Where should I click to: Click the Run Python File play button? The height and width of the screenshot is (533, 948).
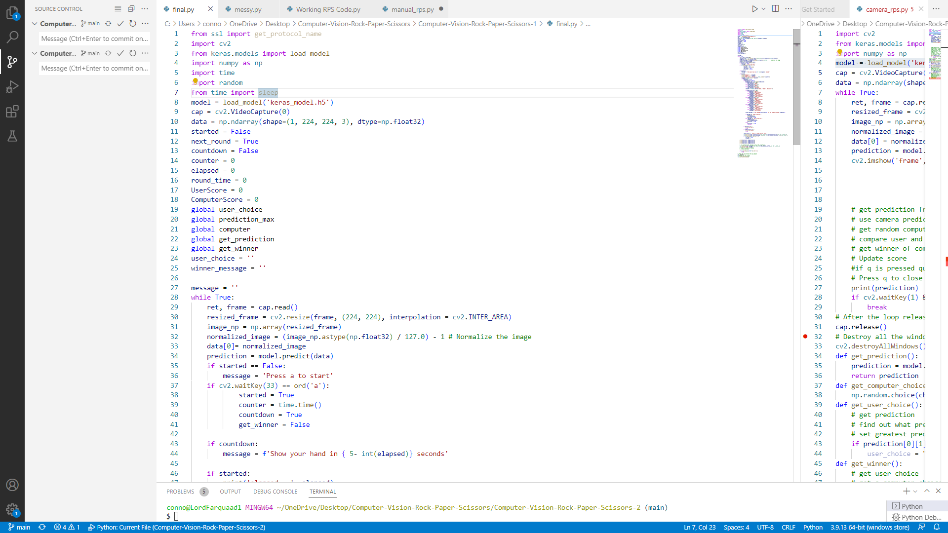[x=754, y=9]
